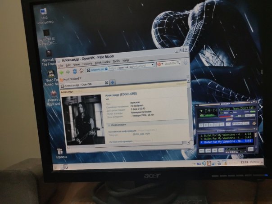Open the Мой компьютер desktop icon
The image size is (272, 204).
coord(45,16)
